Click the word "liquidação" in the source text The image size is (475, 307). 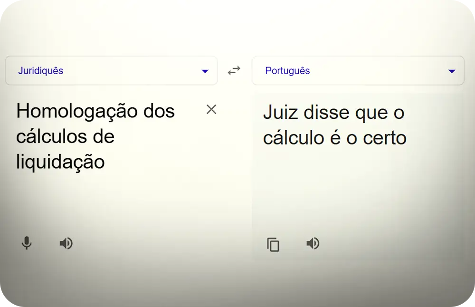(60, 162)
